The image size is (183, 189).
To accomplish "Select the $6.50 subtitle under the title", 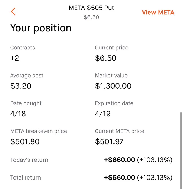I will tap(91, 17).
